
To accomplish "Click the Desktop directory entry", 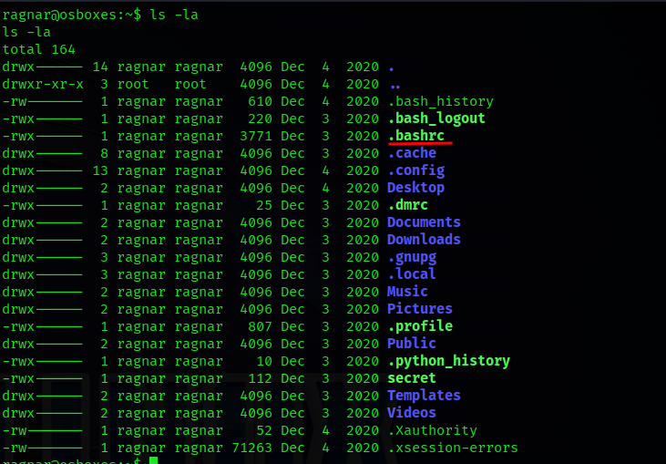I will click(415, 188).
